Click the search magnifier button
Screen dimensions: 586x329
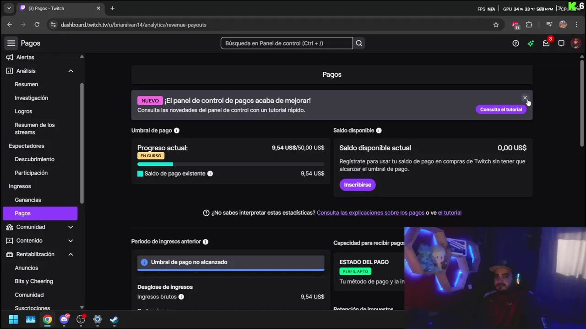pos(359,43)
